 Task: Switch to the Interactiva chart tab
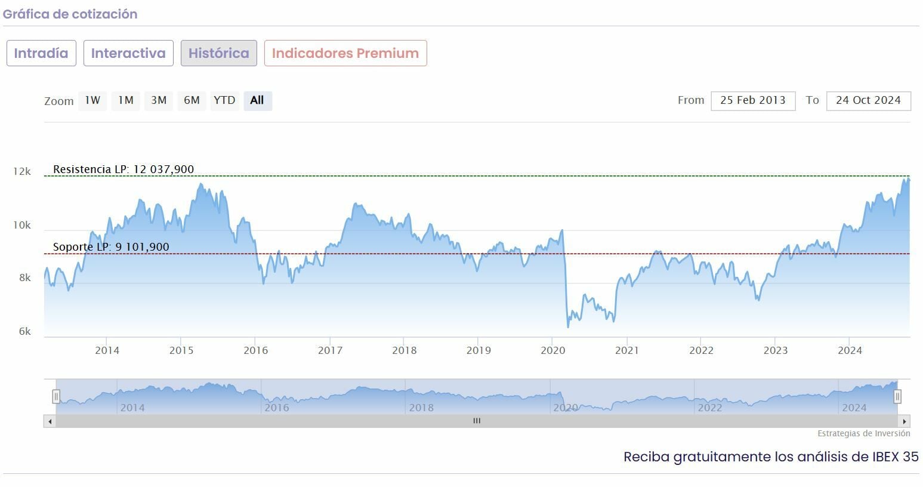coord(128,53)
